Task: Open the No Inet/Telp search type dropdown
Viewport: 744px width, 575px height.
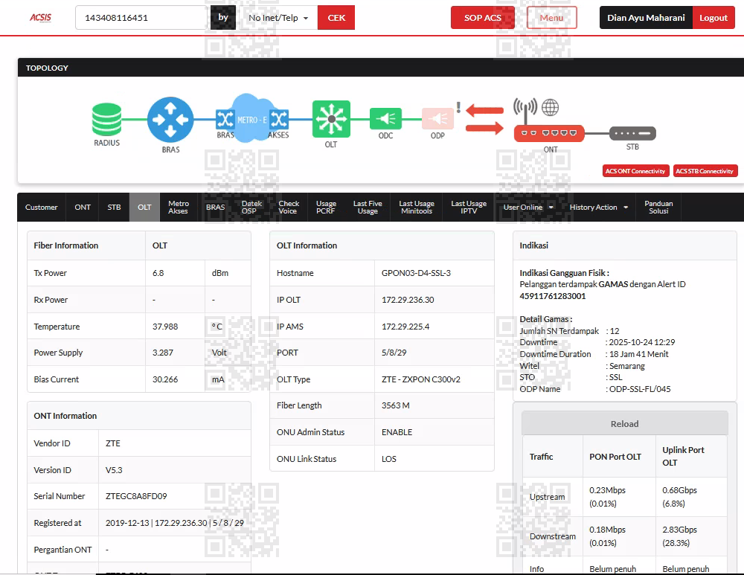Action: point(278,18)
